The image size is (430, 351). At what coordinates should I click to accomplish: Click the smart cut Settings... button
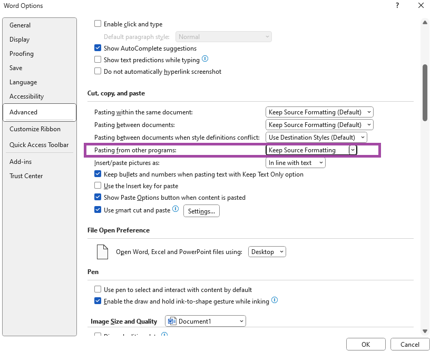pos(201,211)
